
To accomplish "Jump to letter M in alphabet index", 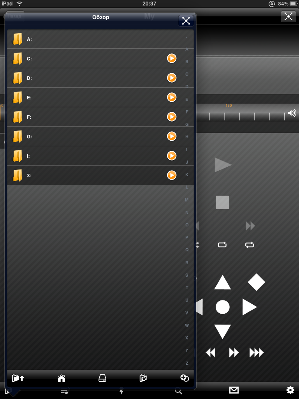I will click(x=186, y=200).
